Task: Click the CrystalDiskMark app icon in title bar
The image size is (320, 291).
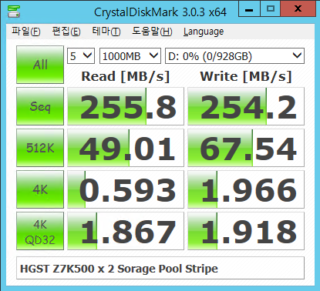Action: pos(14,12)
